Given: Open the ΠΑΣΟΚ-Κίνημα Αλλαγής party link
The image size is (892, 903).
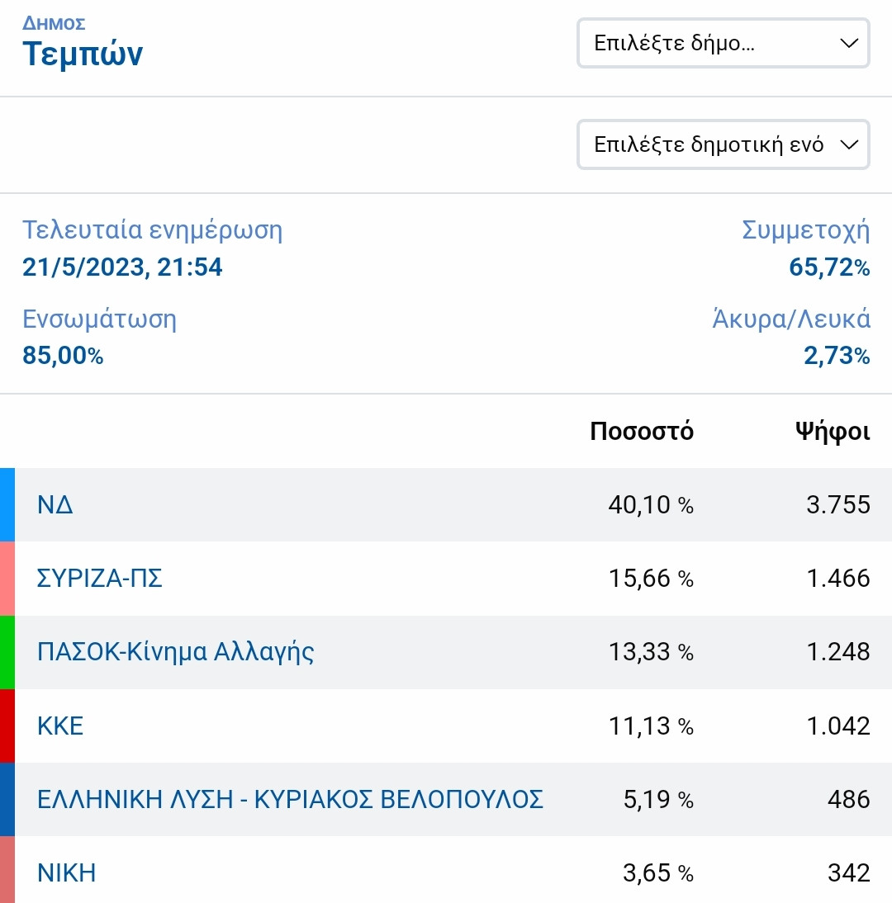Looking at the screenshot, I should 176,652.
